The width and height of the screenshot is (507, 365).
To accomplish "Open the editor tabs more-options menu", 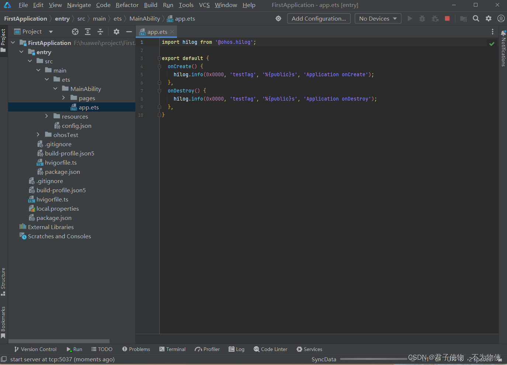I will point(492,32).
